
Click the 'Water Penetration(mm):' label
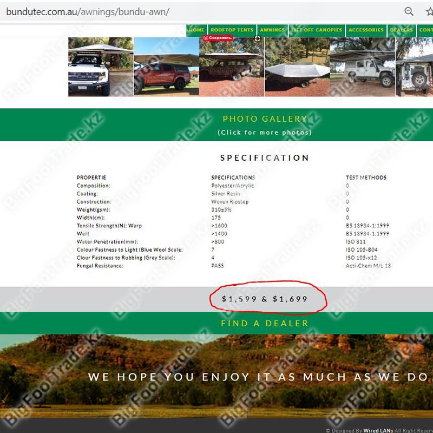coord(107,241)
